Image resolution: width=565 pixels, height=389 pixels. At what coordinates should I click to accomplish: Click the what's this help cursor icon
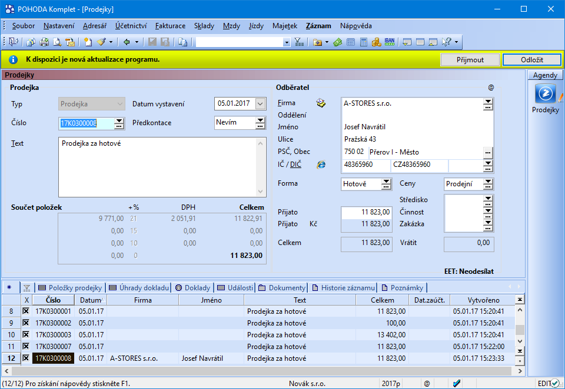pos(447,42)
